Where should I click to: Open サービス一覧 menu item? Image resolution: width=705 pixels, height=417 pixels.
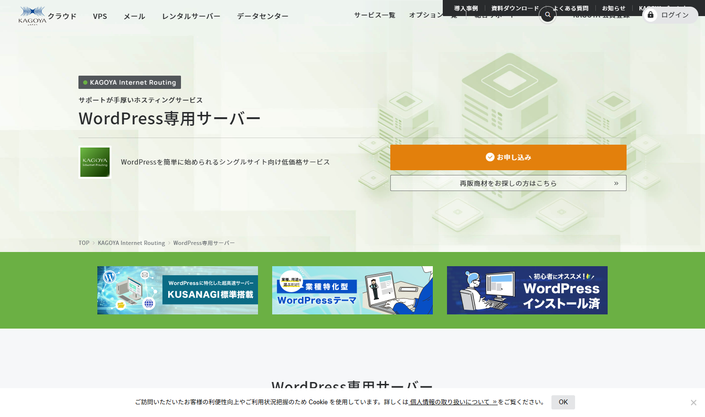[x=375, y=15]
